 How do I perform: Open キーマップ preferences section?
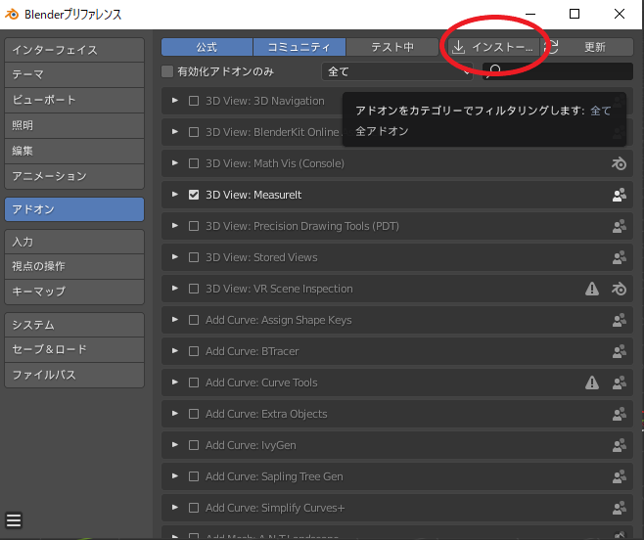tap(74, 292)
